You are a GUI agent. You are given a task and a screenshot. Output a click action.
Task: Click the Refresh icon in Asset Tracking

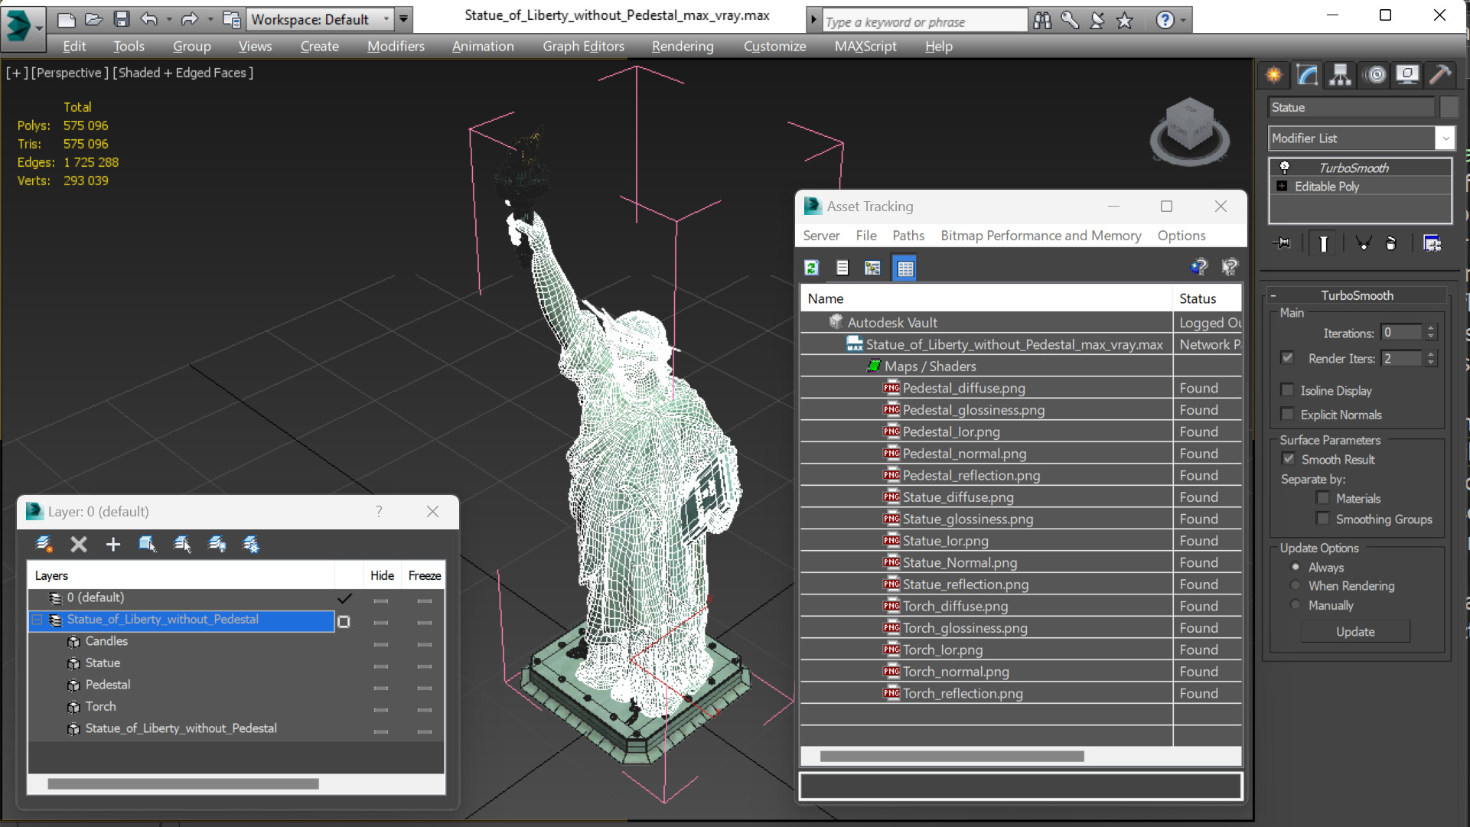[x=811, y=268]
